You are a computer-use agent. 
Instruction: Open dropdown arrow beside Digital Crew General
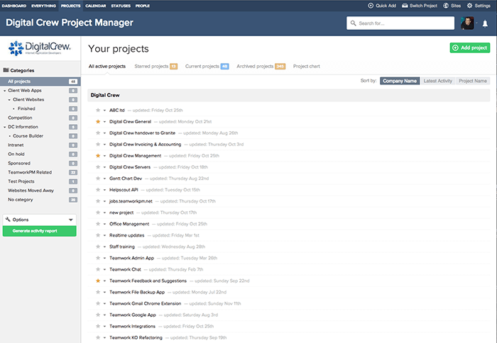pos(104,122)
